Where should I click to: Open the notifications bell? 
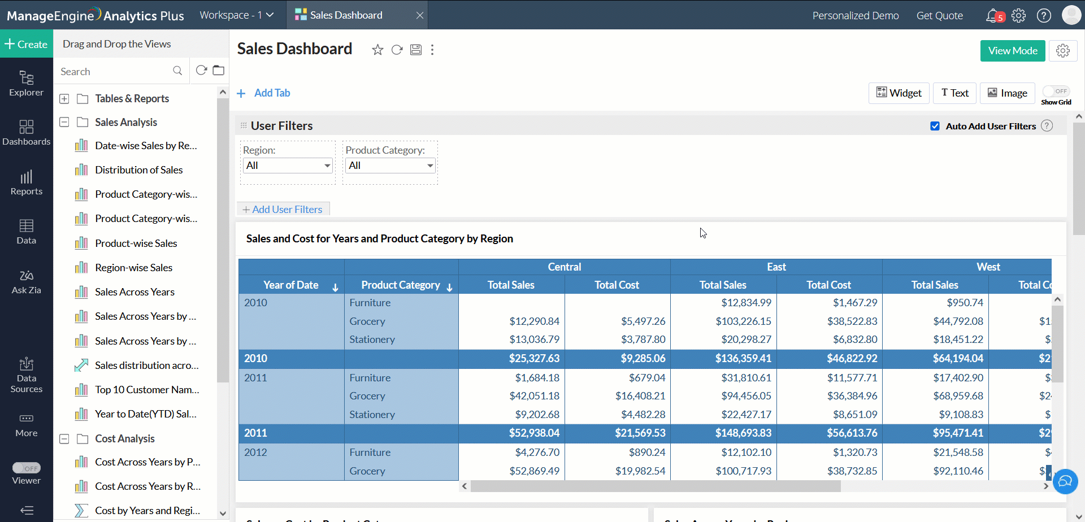coord(993,15)
